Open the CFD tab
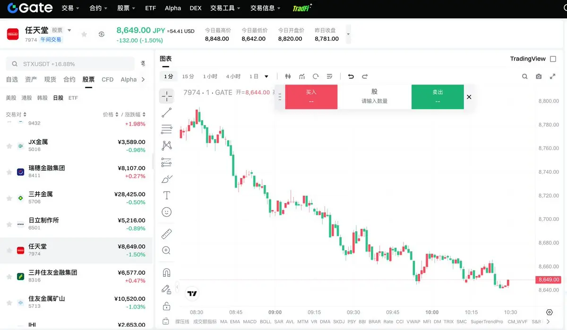 108,79
